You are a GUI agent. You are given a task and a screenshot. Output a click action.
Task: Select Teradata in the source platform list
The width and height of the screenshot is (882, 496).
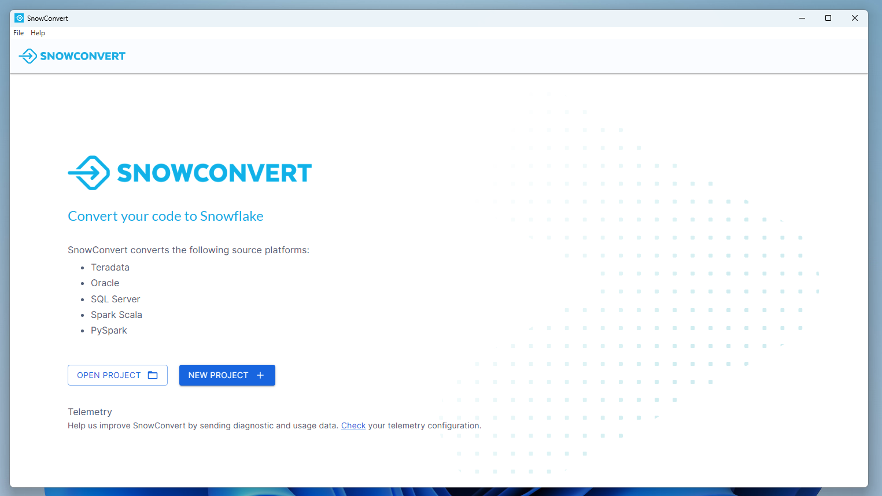point(110,267)
